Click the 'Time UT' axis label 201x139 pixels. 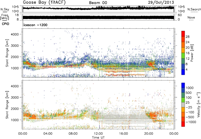(98, 137)
